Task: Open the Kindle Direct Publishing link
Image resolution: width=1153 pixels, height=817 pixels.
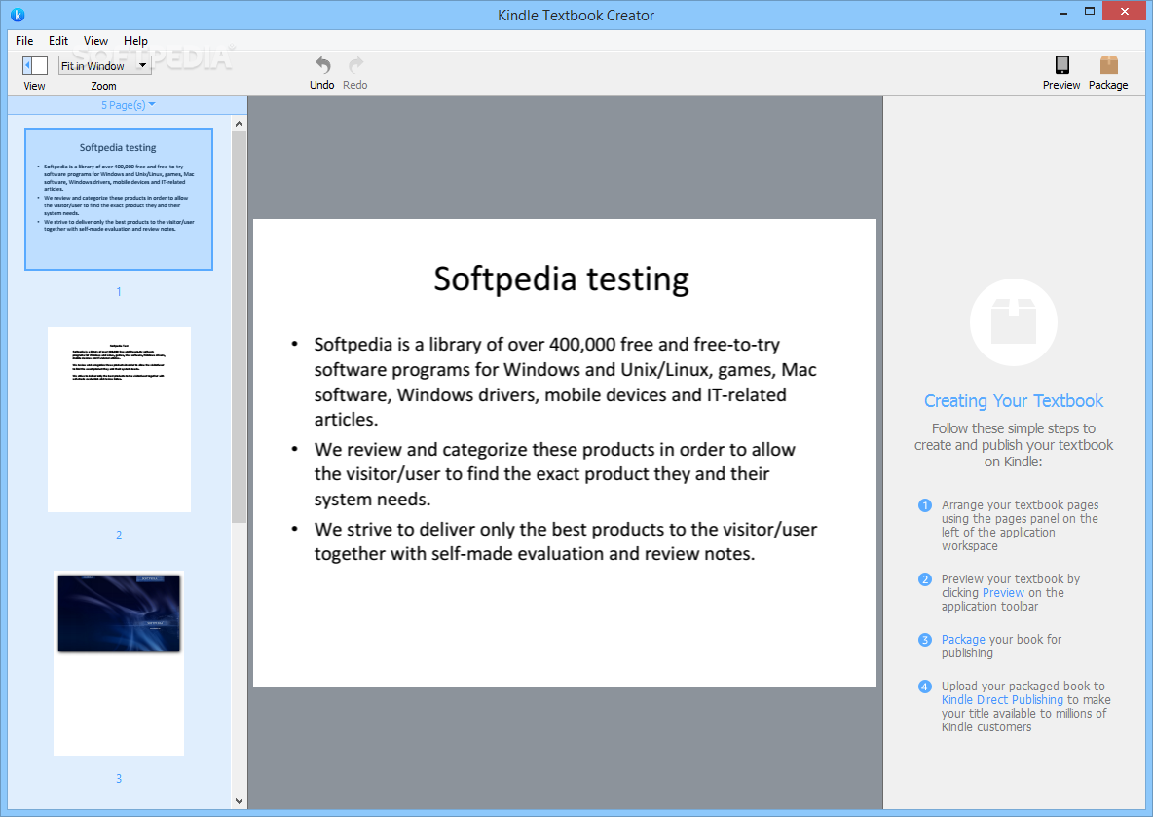Action: tap(1002, 700)
